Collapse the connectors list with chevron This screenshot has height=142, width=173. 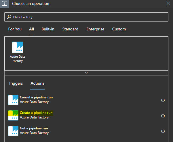coord(86,73)
